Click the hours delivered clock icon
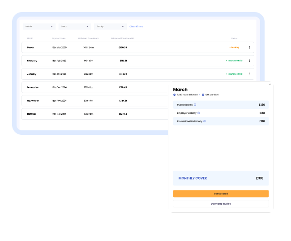The image size is (291, 241). click(175, 95)
